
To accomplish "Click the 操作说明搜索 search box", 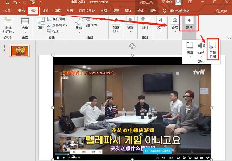I will [x=179, y=11].
